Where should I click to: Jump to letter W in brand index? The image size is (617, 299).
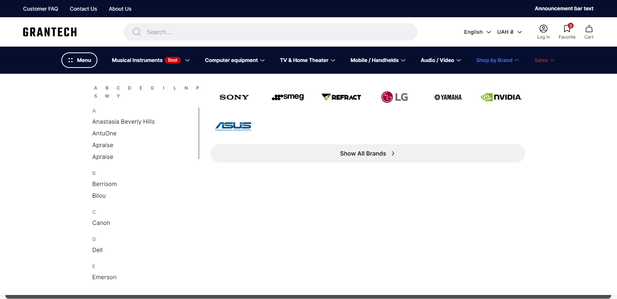(107, 96)
